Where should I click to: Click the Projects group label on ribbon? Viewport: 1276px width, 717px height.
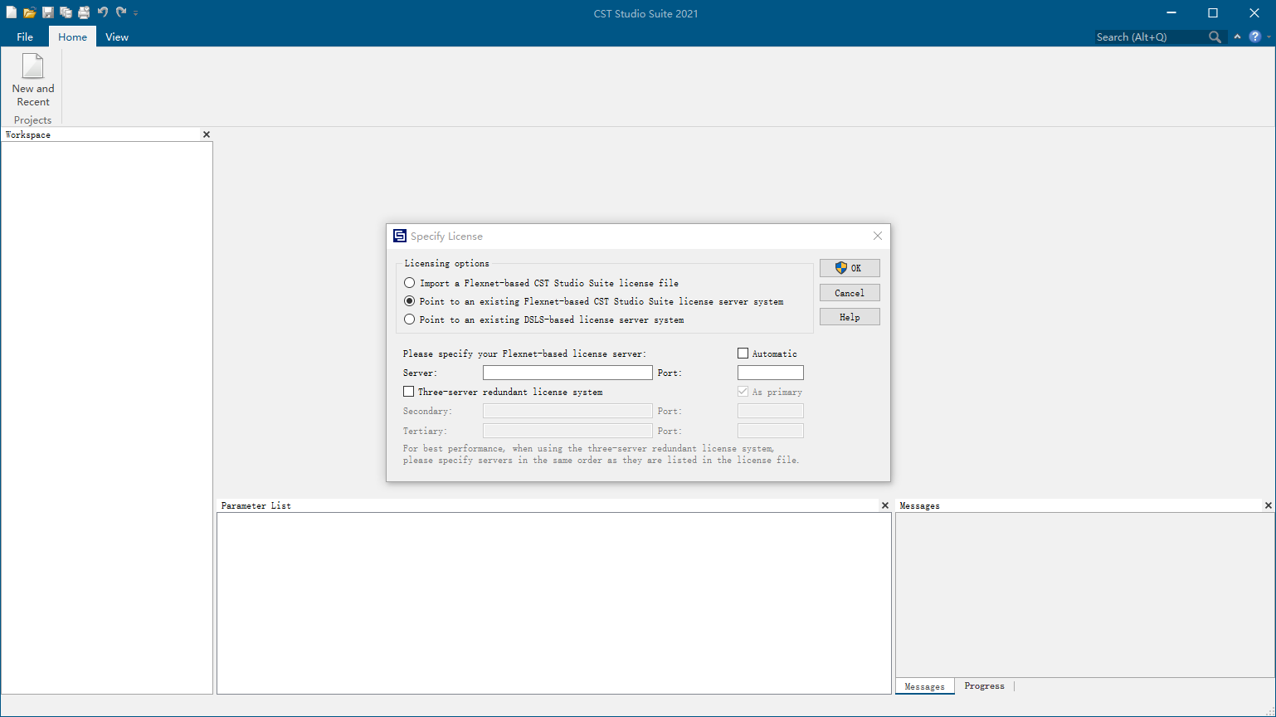pyautogui.click(x=32, y=120)
